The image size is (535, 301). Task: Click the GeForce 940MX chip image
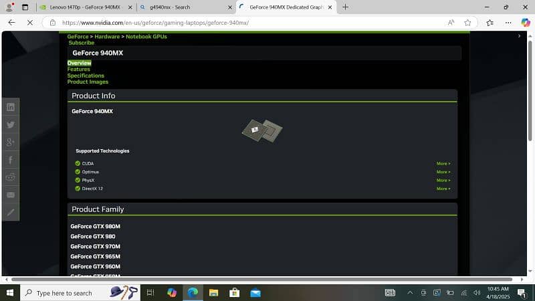tap(262, 130)
